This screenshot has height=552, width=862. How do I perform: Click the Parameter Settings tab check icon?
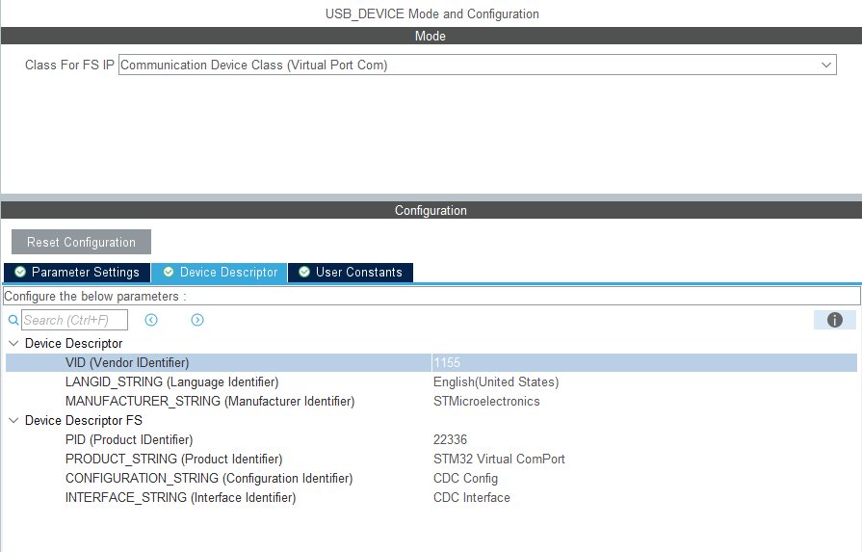(x=20, y=272)
